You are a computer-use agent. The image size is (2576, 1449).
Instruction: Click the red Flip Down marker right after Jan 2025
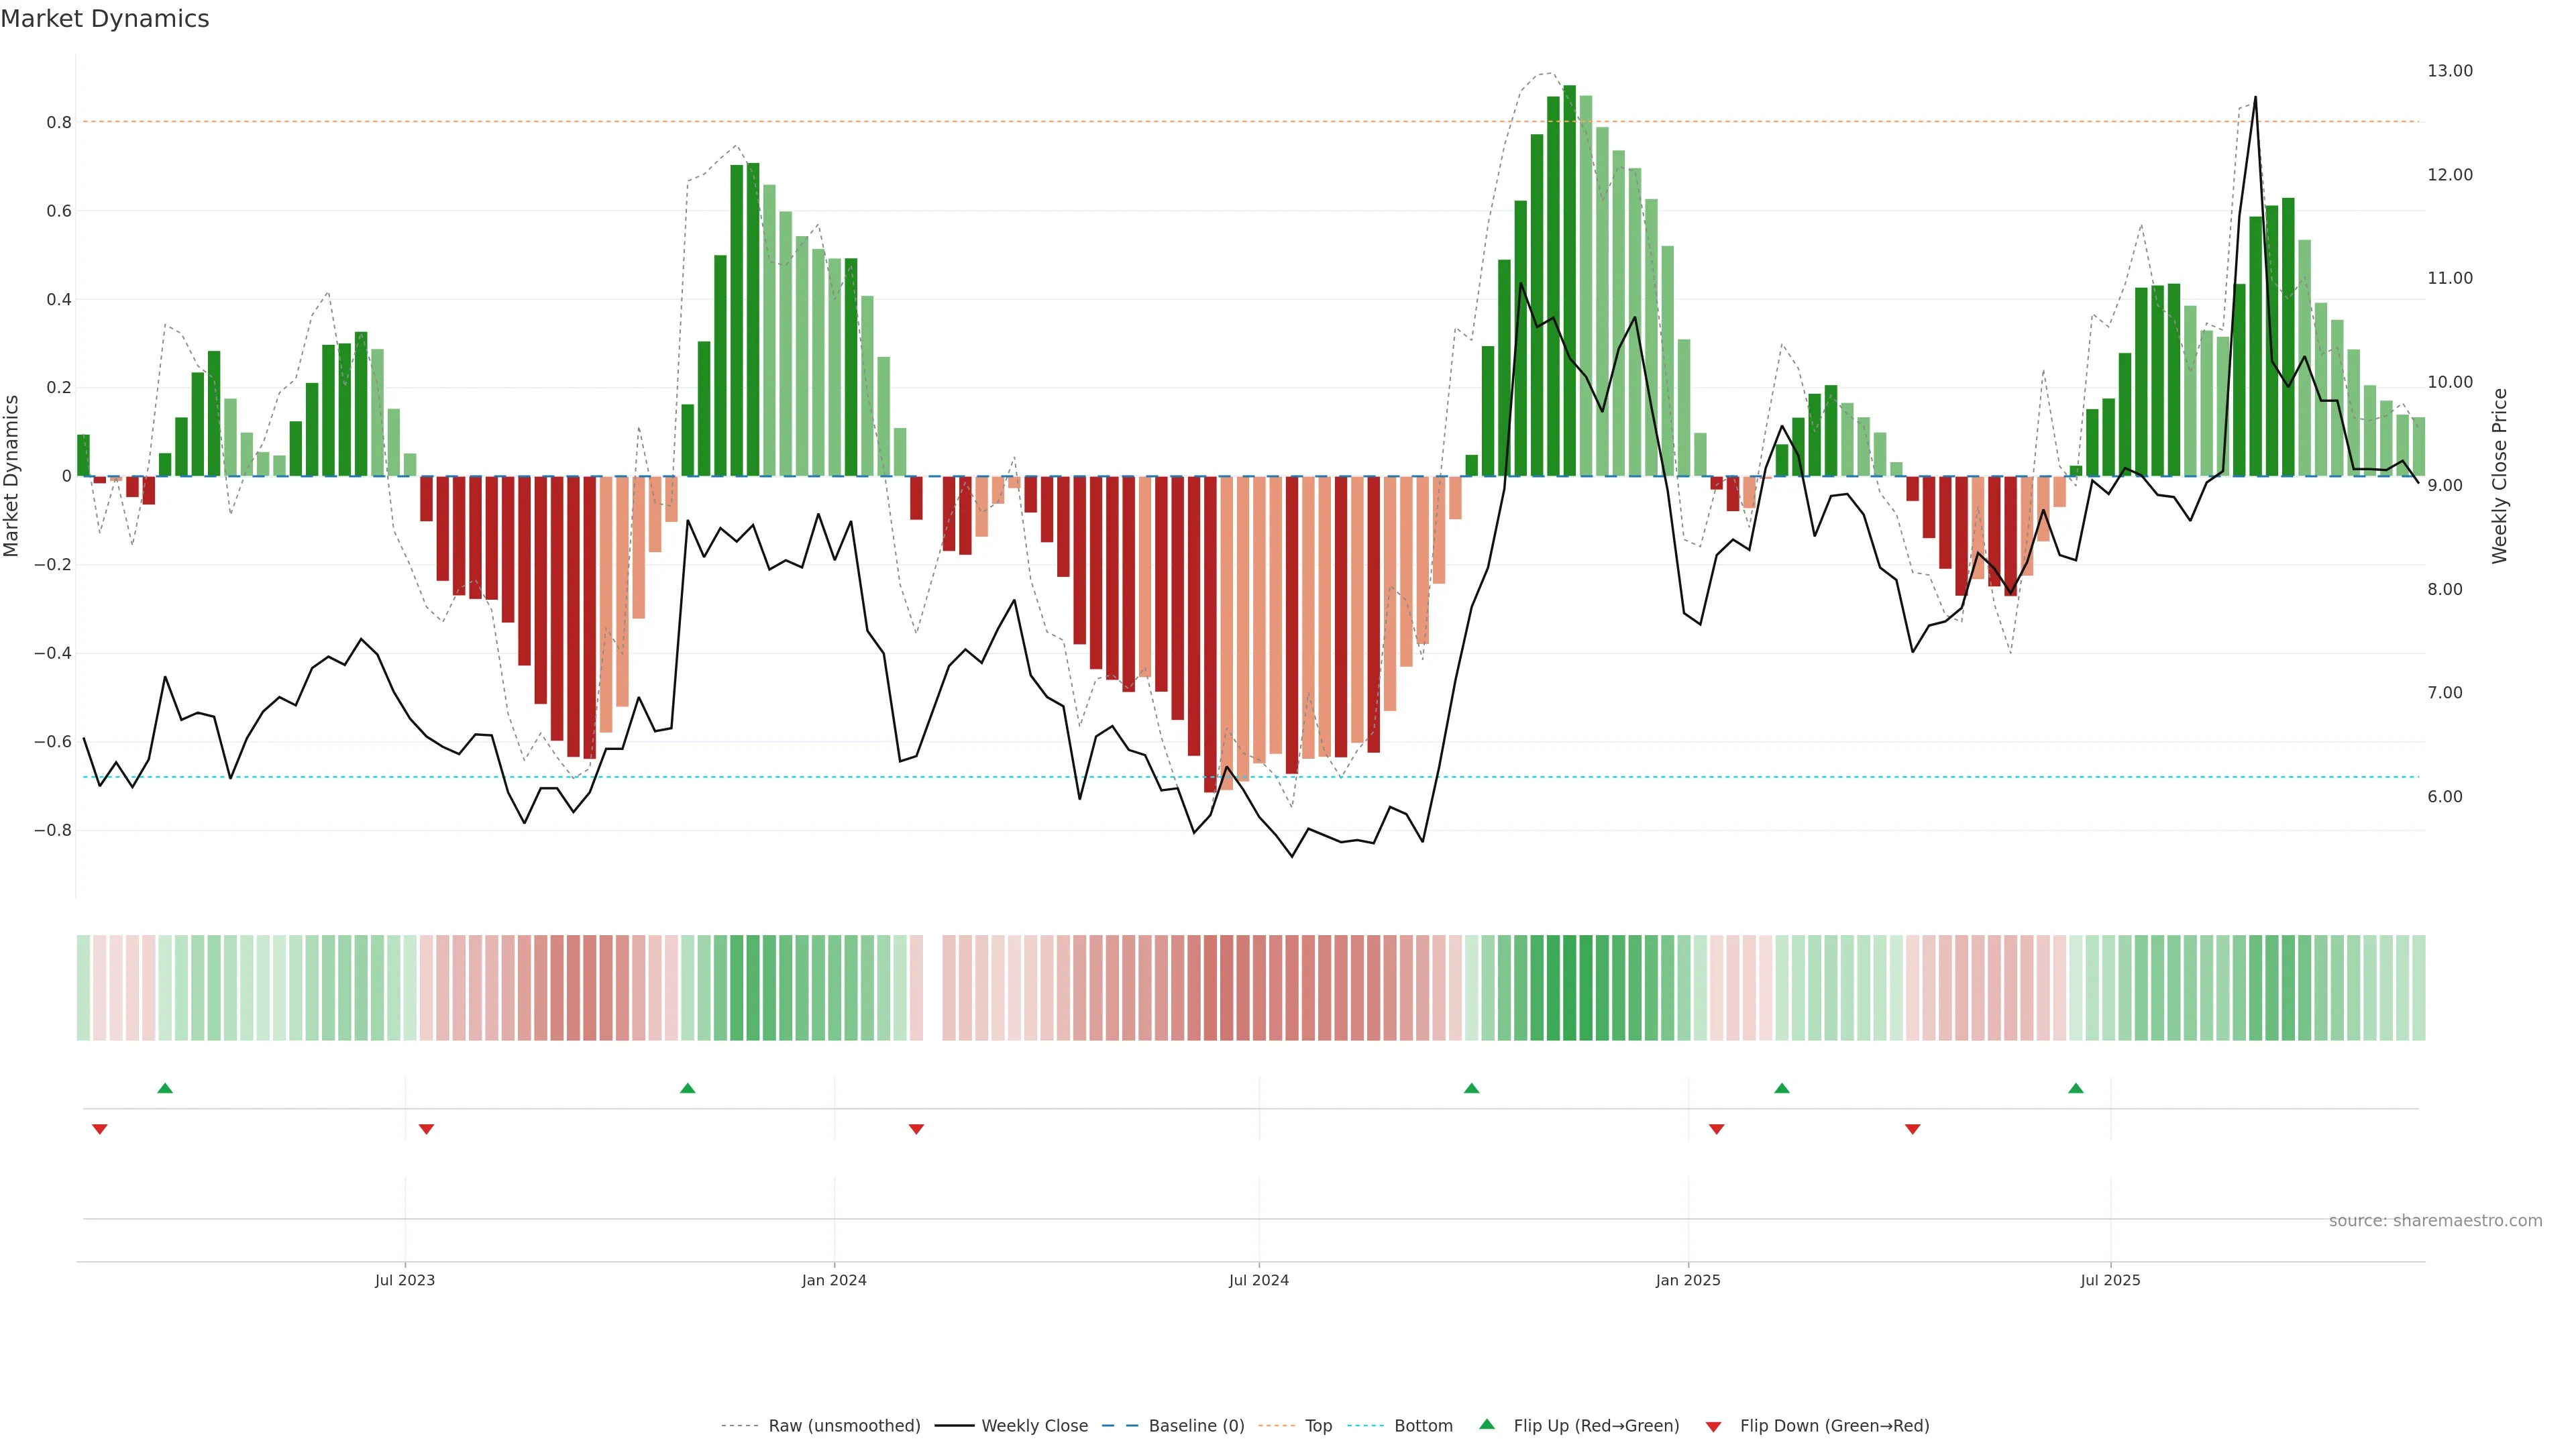click(x=1717, y=1129)
